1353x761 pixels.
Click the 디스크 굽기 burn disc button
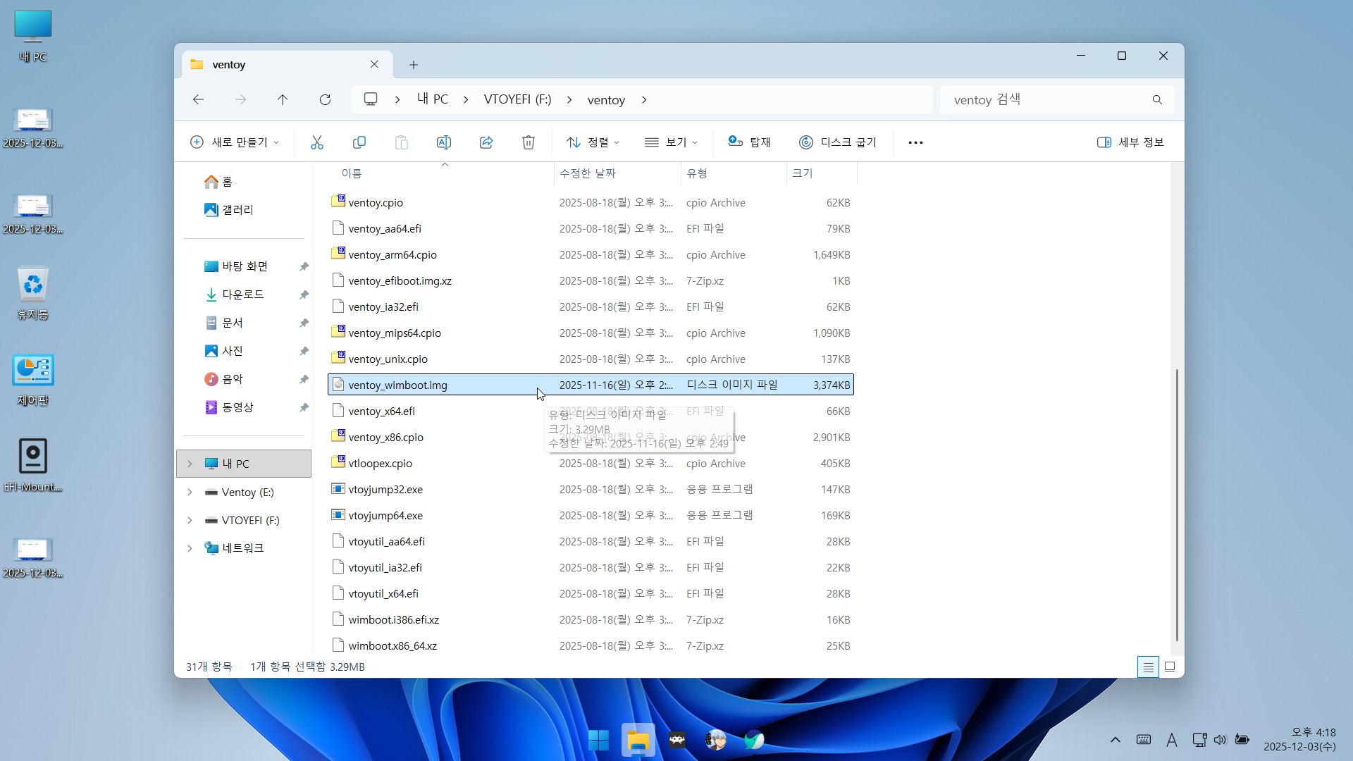pos(838,142)
